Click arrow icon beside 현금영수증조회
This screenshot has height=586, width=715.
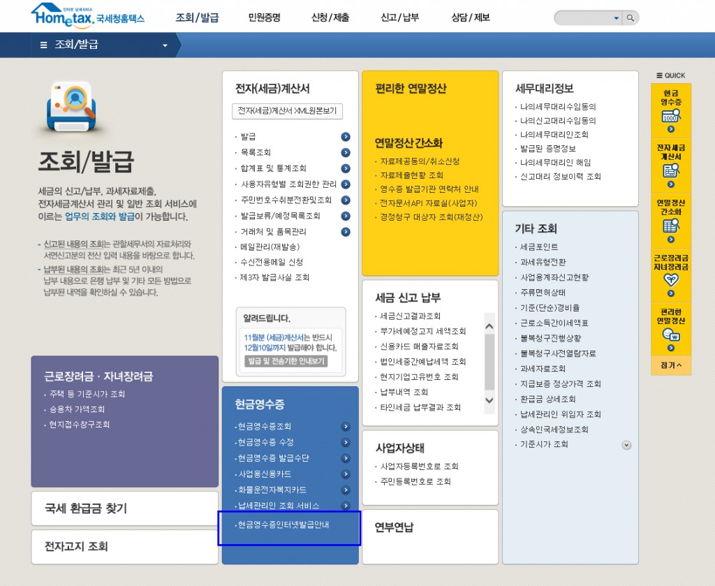(x=346, y=427)
